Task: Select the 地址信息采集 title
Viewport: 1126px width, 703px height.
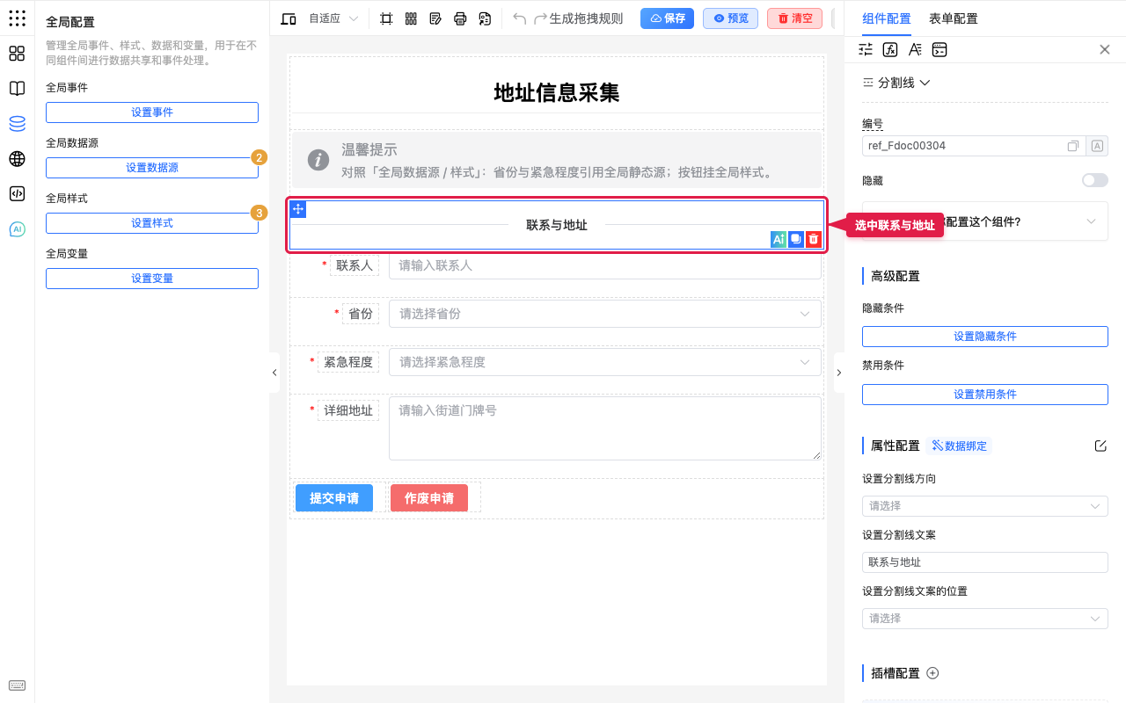Action: [x=557, y=92]
